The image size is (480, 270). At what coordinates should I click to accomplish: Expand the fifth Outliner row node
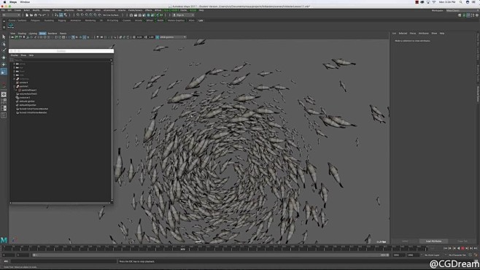point(14,79)
